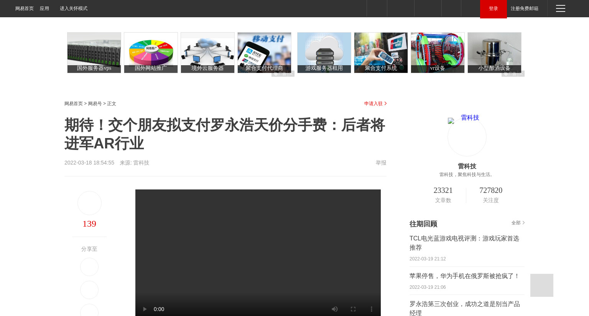
Task: Click the 727820 关注度 stat
Action: pyautogui.click(x=491, y=195)
